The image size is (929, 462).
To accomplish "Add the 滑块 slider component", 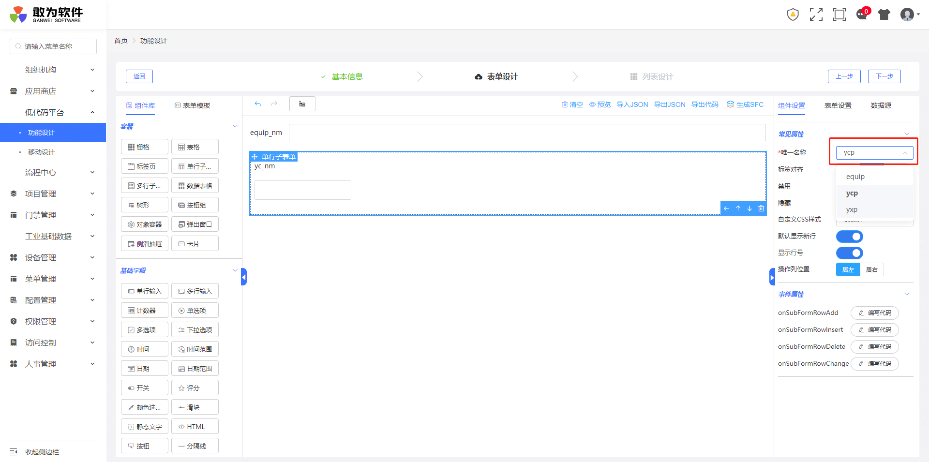I will (x=195, y=407).
